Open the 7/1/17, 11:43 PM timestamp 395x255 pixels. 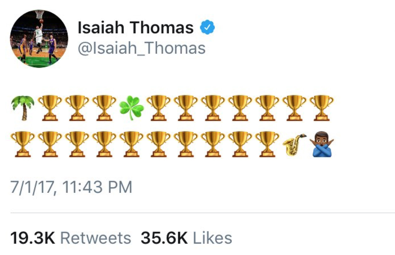pyautogui.click(x=71, y=187)
